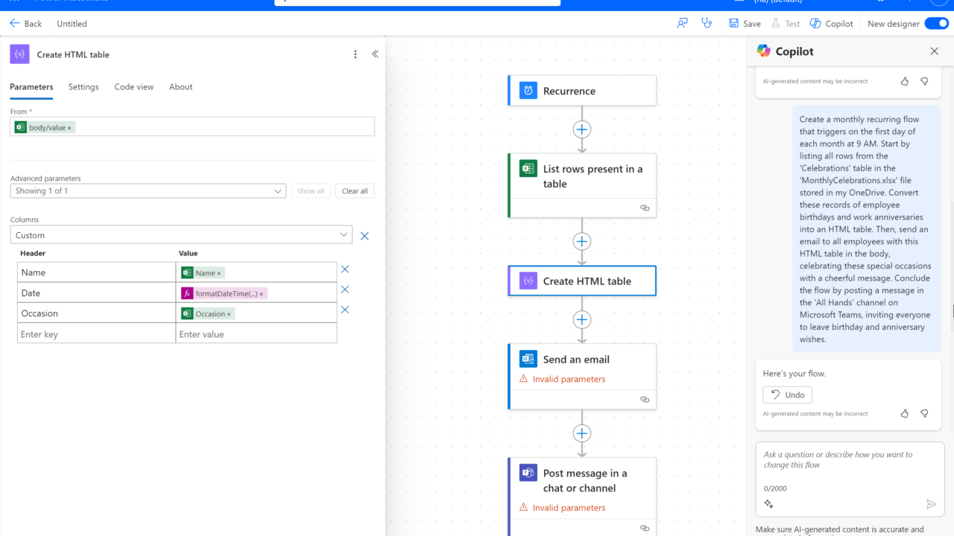954x536 pixels.
Task: Thumbs up the "Here's your flow" response
Action: pyautogui.click(x=905, y=413)
